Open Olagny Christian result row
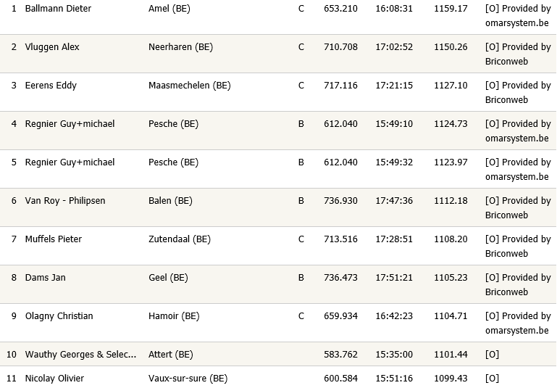The height and width of the screenshot is (388, 557). pyautogui.click(x=59, y=315)
